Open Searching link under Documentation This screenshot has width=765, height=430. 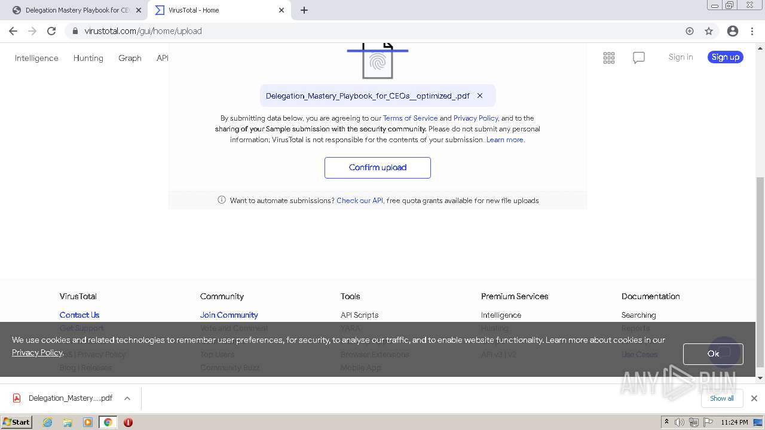[x=638, y=315]
